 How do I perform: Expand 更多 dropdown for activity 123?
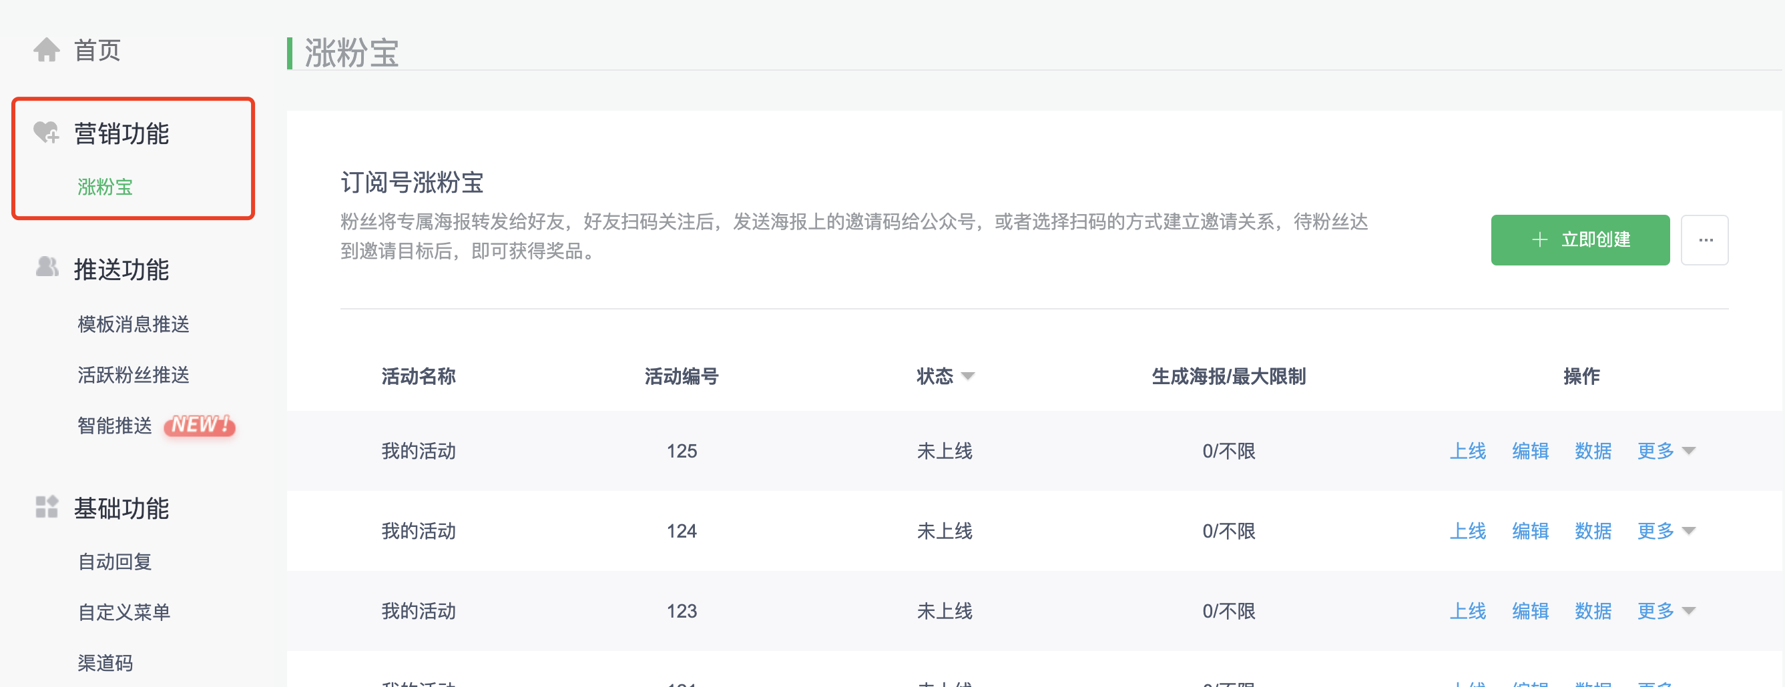[x=1666, y=611]
